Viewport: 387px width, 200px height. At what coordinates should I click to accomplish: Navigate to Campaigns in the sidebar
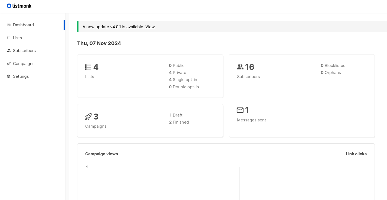point(32,64)
